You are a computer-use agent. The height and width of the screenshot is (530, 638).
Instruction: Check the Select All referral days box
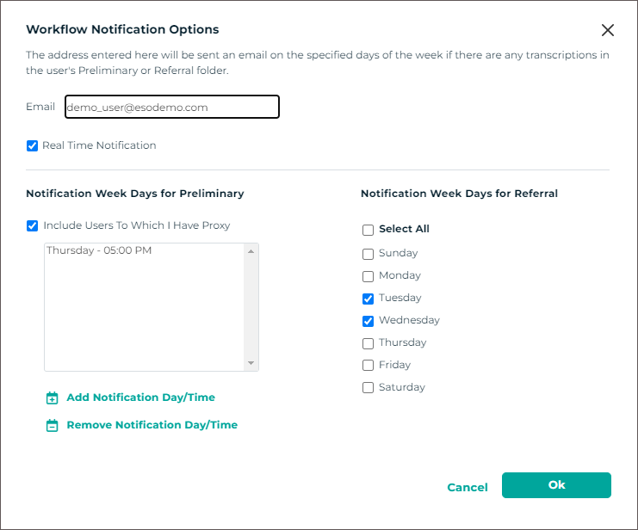[x=369, y=230]
